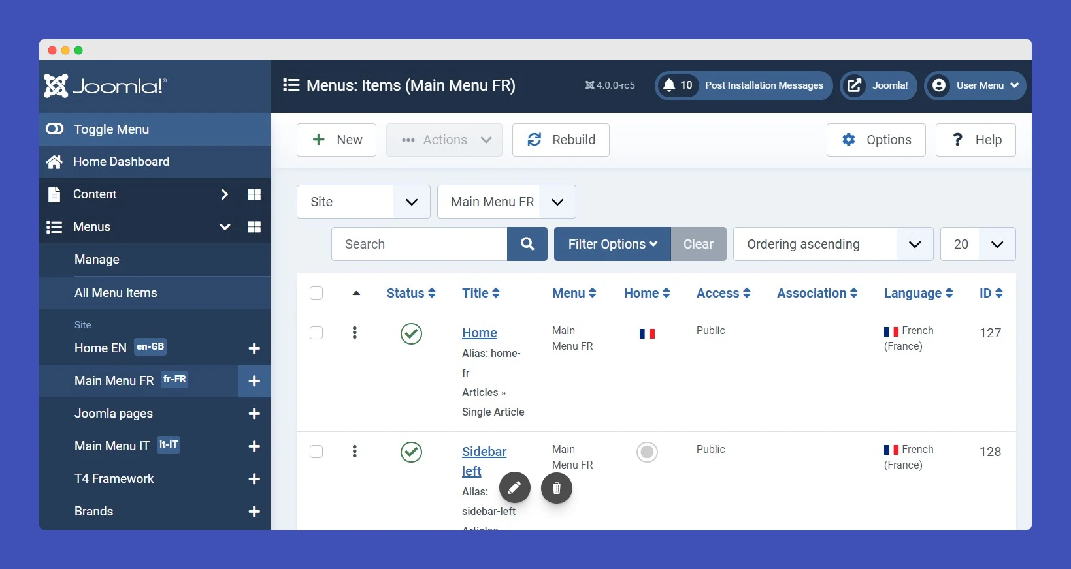Open Options settings
Viewport: 1071px width, 569px height.
876,140
